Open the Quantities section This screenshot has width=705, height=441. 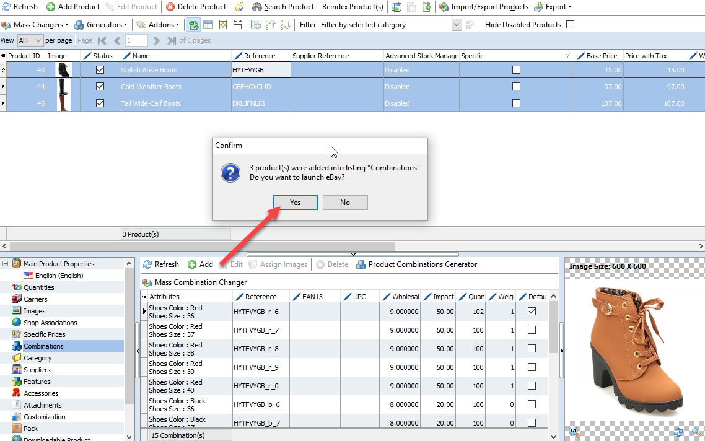38,287
